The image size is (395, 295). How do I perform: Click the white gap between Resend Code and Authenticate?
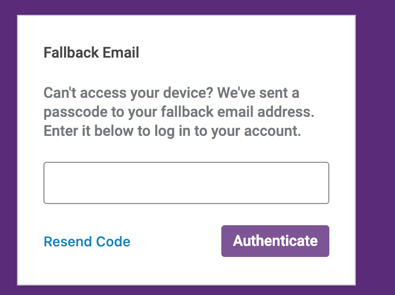pos(176,242)
